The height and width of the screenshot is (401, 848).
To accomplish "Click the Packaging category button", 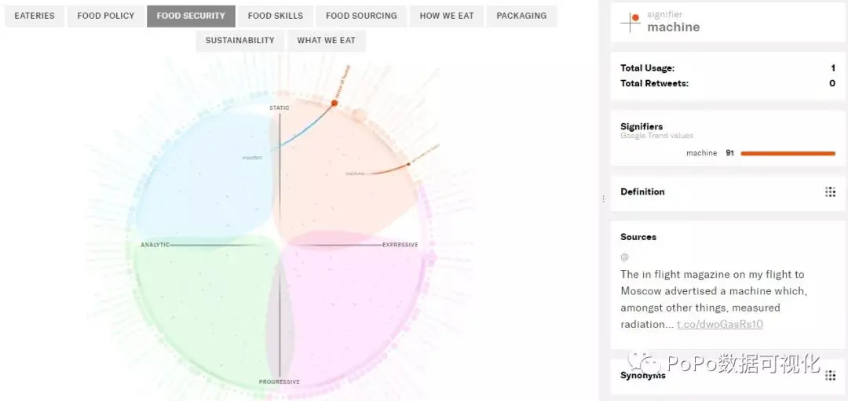I will click(x=521, y=16).
